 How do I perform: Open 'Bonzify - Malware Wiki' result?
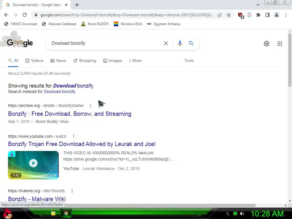coord(37,199)
